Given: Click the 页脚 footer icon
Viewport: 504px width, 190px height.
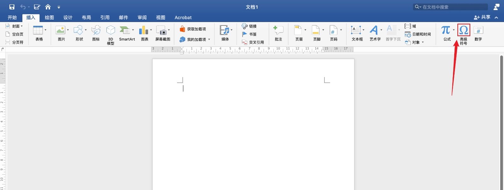Looking at the screenshot, I should tap(316, 30).
